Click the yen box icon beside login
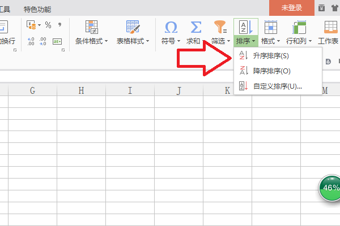 click(x=321, y=8)
